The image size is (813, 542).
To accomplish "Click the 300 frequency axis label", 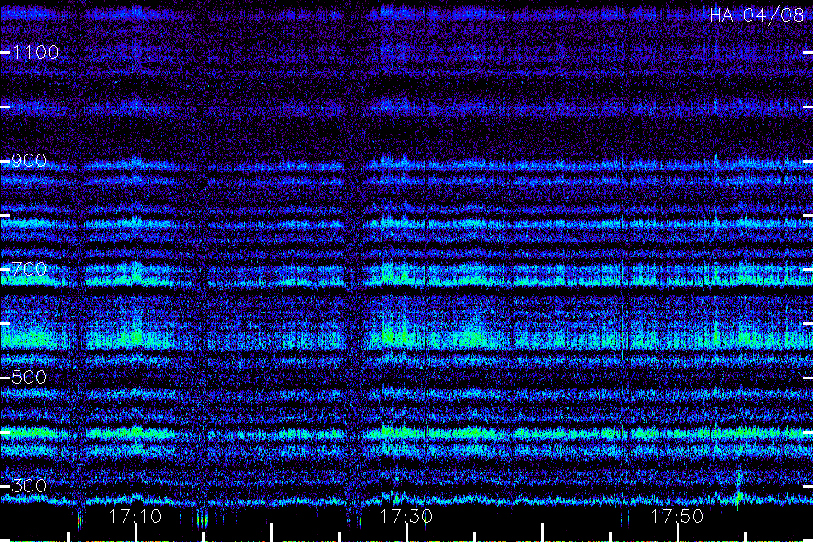I will pos(29,485).
